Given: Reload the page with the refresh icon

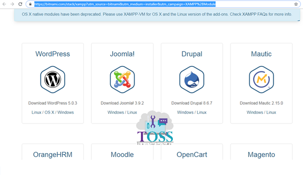Looking at the screenshot, I should (20, 4).
